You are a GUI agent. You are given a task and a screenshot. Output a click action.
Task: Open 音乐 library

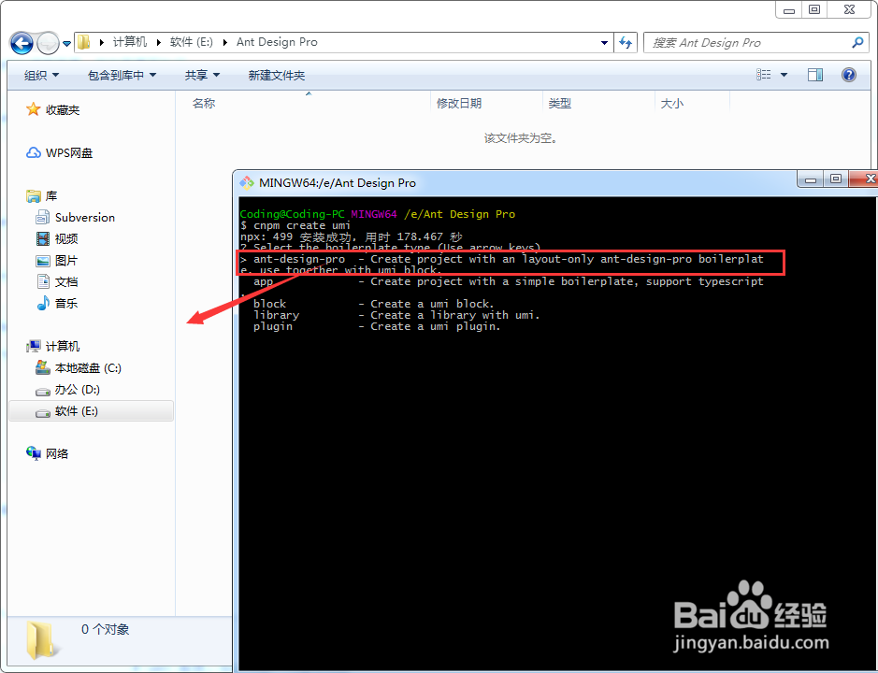tap(66, 303)
